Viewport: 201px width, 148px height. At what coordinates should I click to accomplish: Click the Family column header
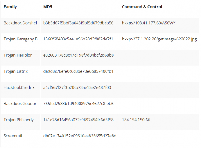[x=10, y=7]
